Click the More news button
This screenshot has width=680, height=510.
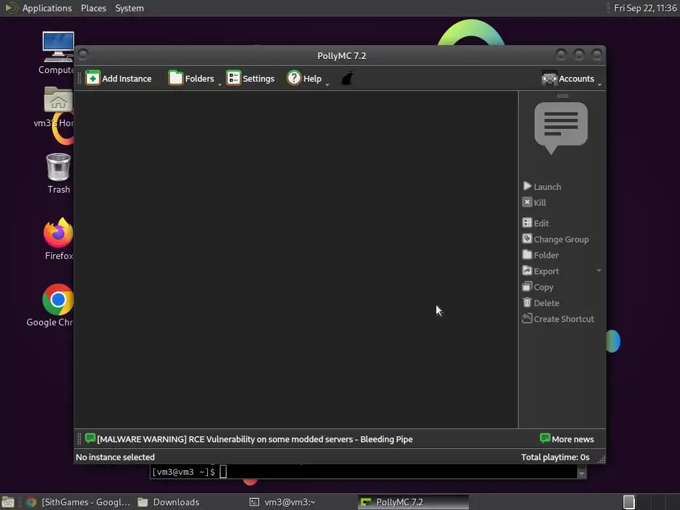coord(567,439)
